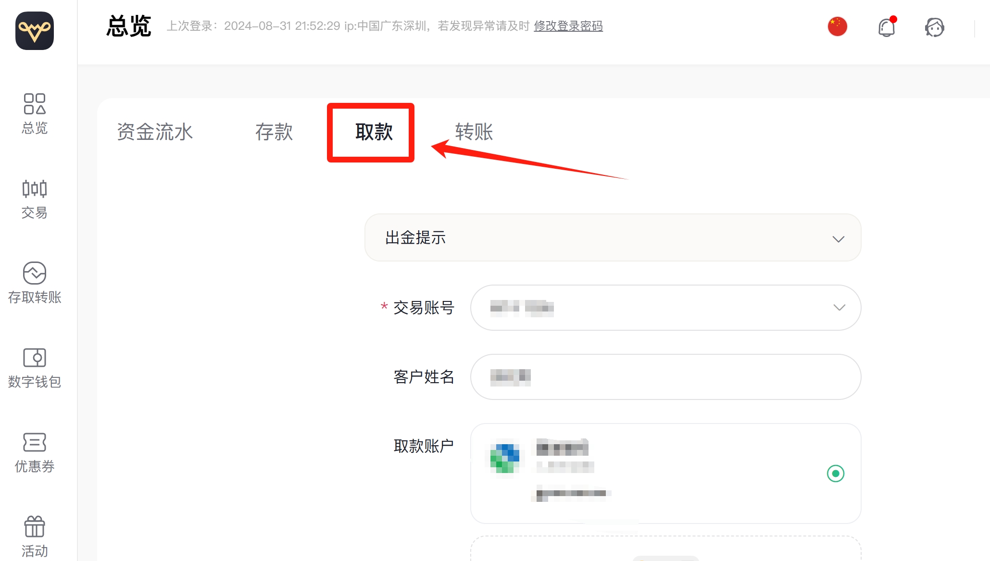
Task: Click the 客户姓名 input field
Action: click(666, 377)
